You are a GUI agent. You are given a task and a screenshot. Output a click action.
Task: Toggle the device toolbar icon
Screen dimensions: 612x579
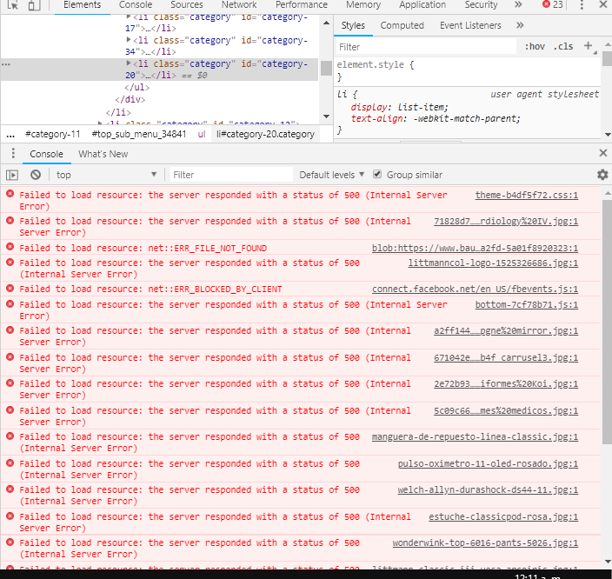click(35, 4)
